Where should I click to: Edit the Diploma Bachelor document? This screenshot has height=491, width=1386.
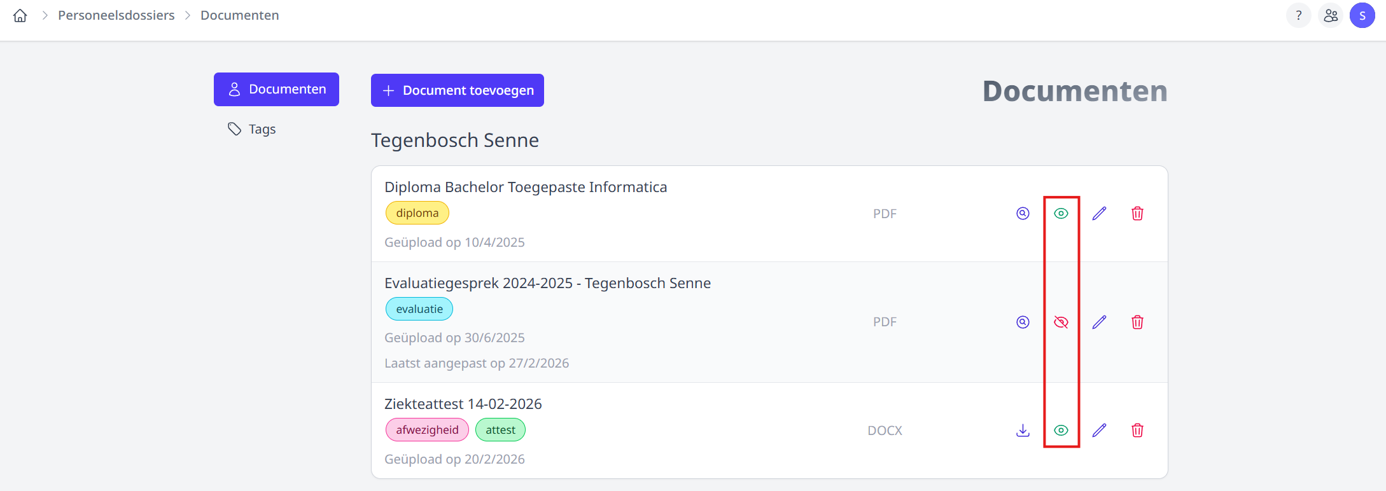tap(1099, 214)
